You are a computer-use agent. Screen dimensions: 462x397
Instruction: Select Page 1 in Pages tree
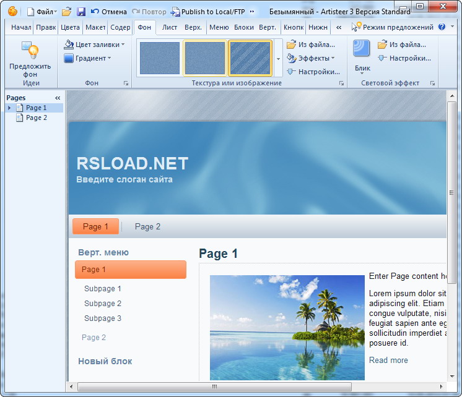click(37, 108)
